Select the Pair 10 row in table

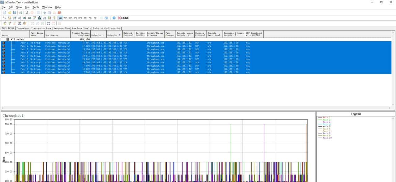pyautogui.click(x=24, y=72)
